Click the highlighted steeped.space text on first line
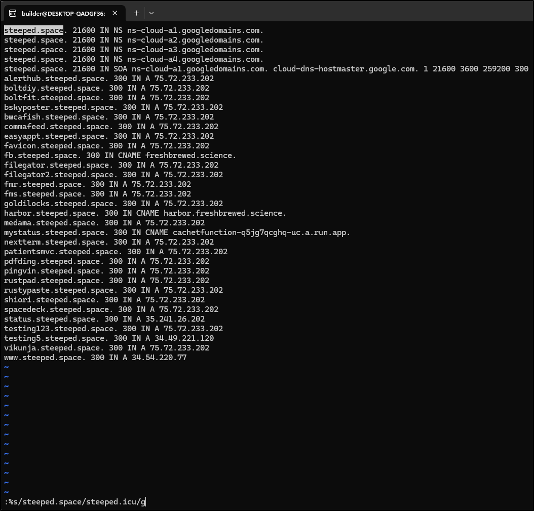Viewport: 534px width, 511px height. [x=33, y=30]
